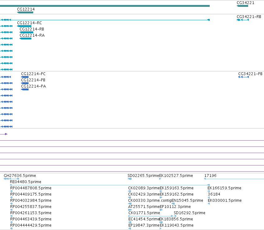Click the RE04480.5prime EST label
The image size is (264, 230).
25,182
